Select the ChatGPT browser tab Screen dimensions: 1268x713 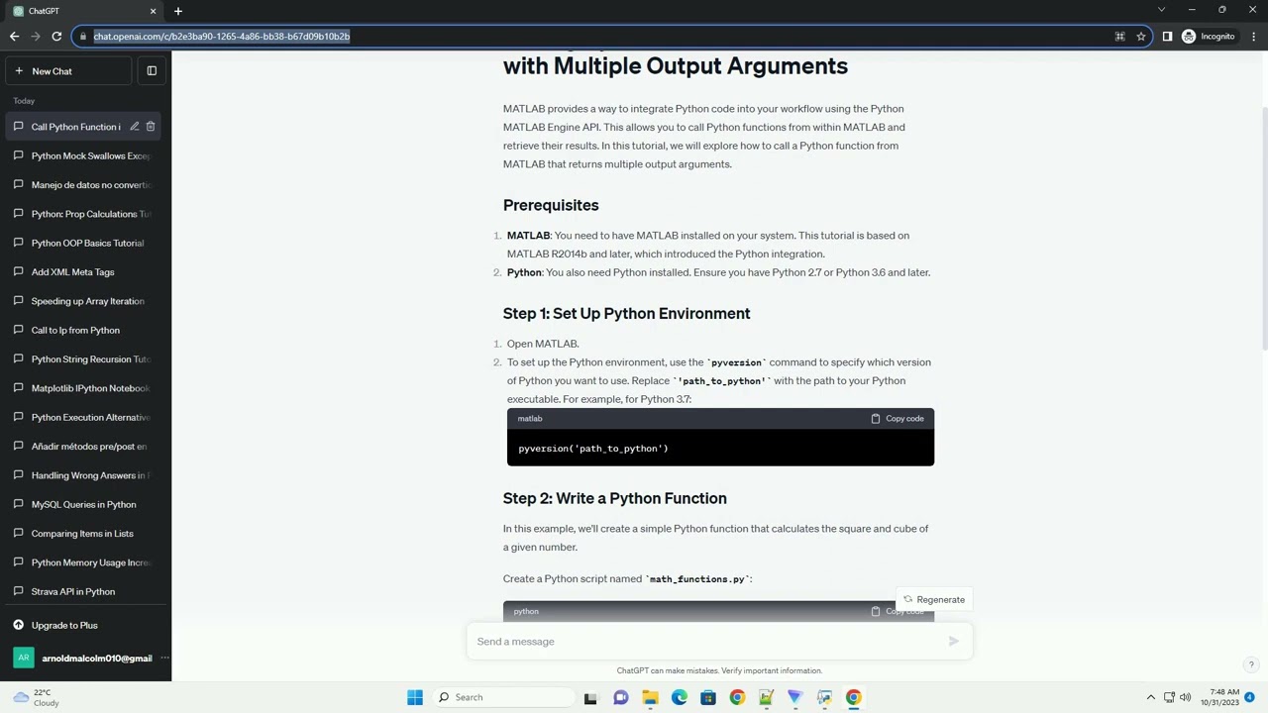(x=84, y=11)
